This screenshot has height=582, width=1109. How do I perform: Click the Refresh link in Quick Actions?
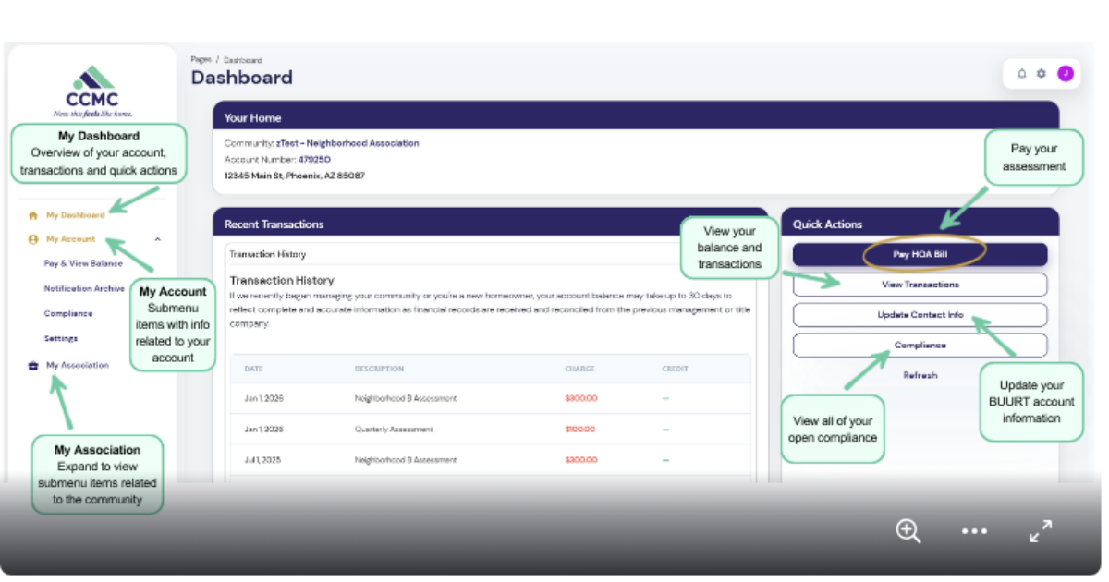(x=920, y=375)
